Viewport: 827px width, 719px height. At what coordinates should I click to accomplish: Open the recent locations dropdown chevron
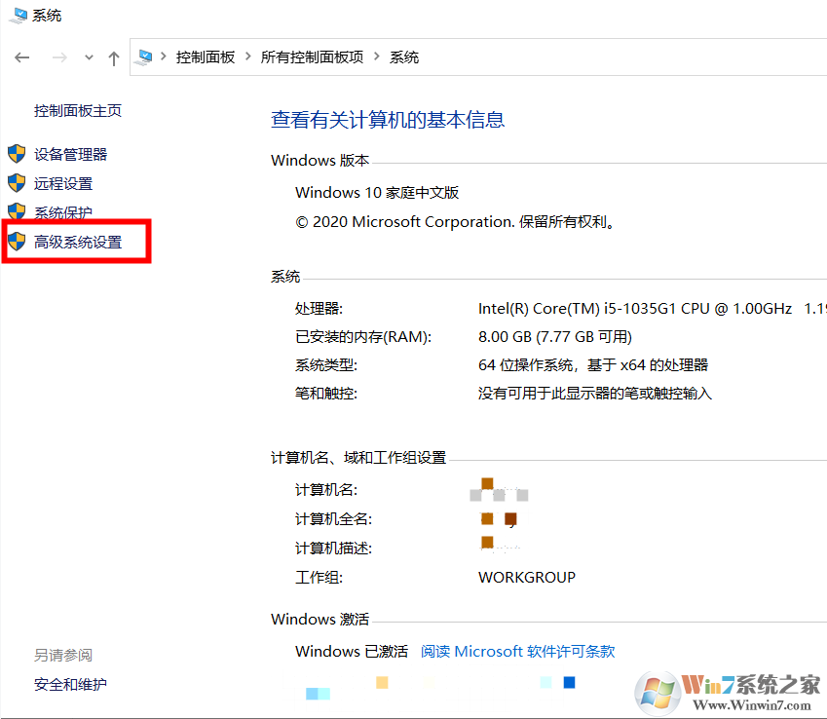(88, 57)
